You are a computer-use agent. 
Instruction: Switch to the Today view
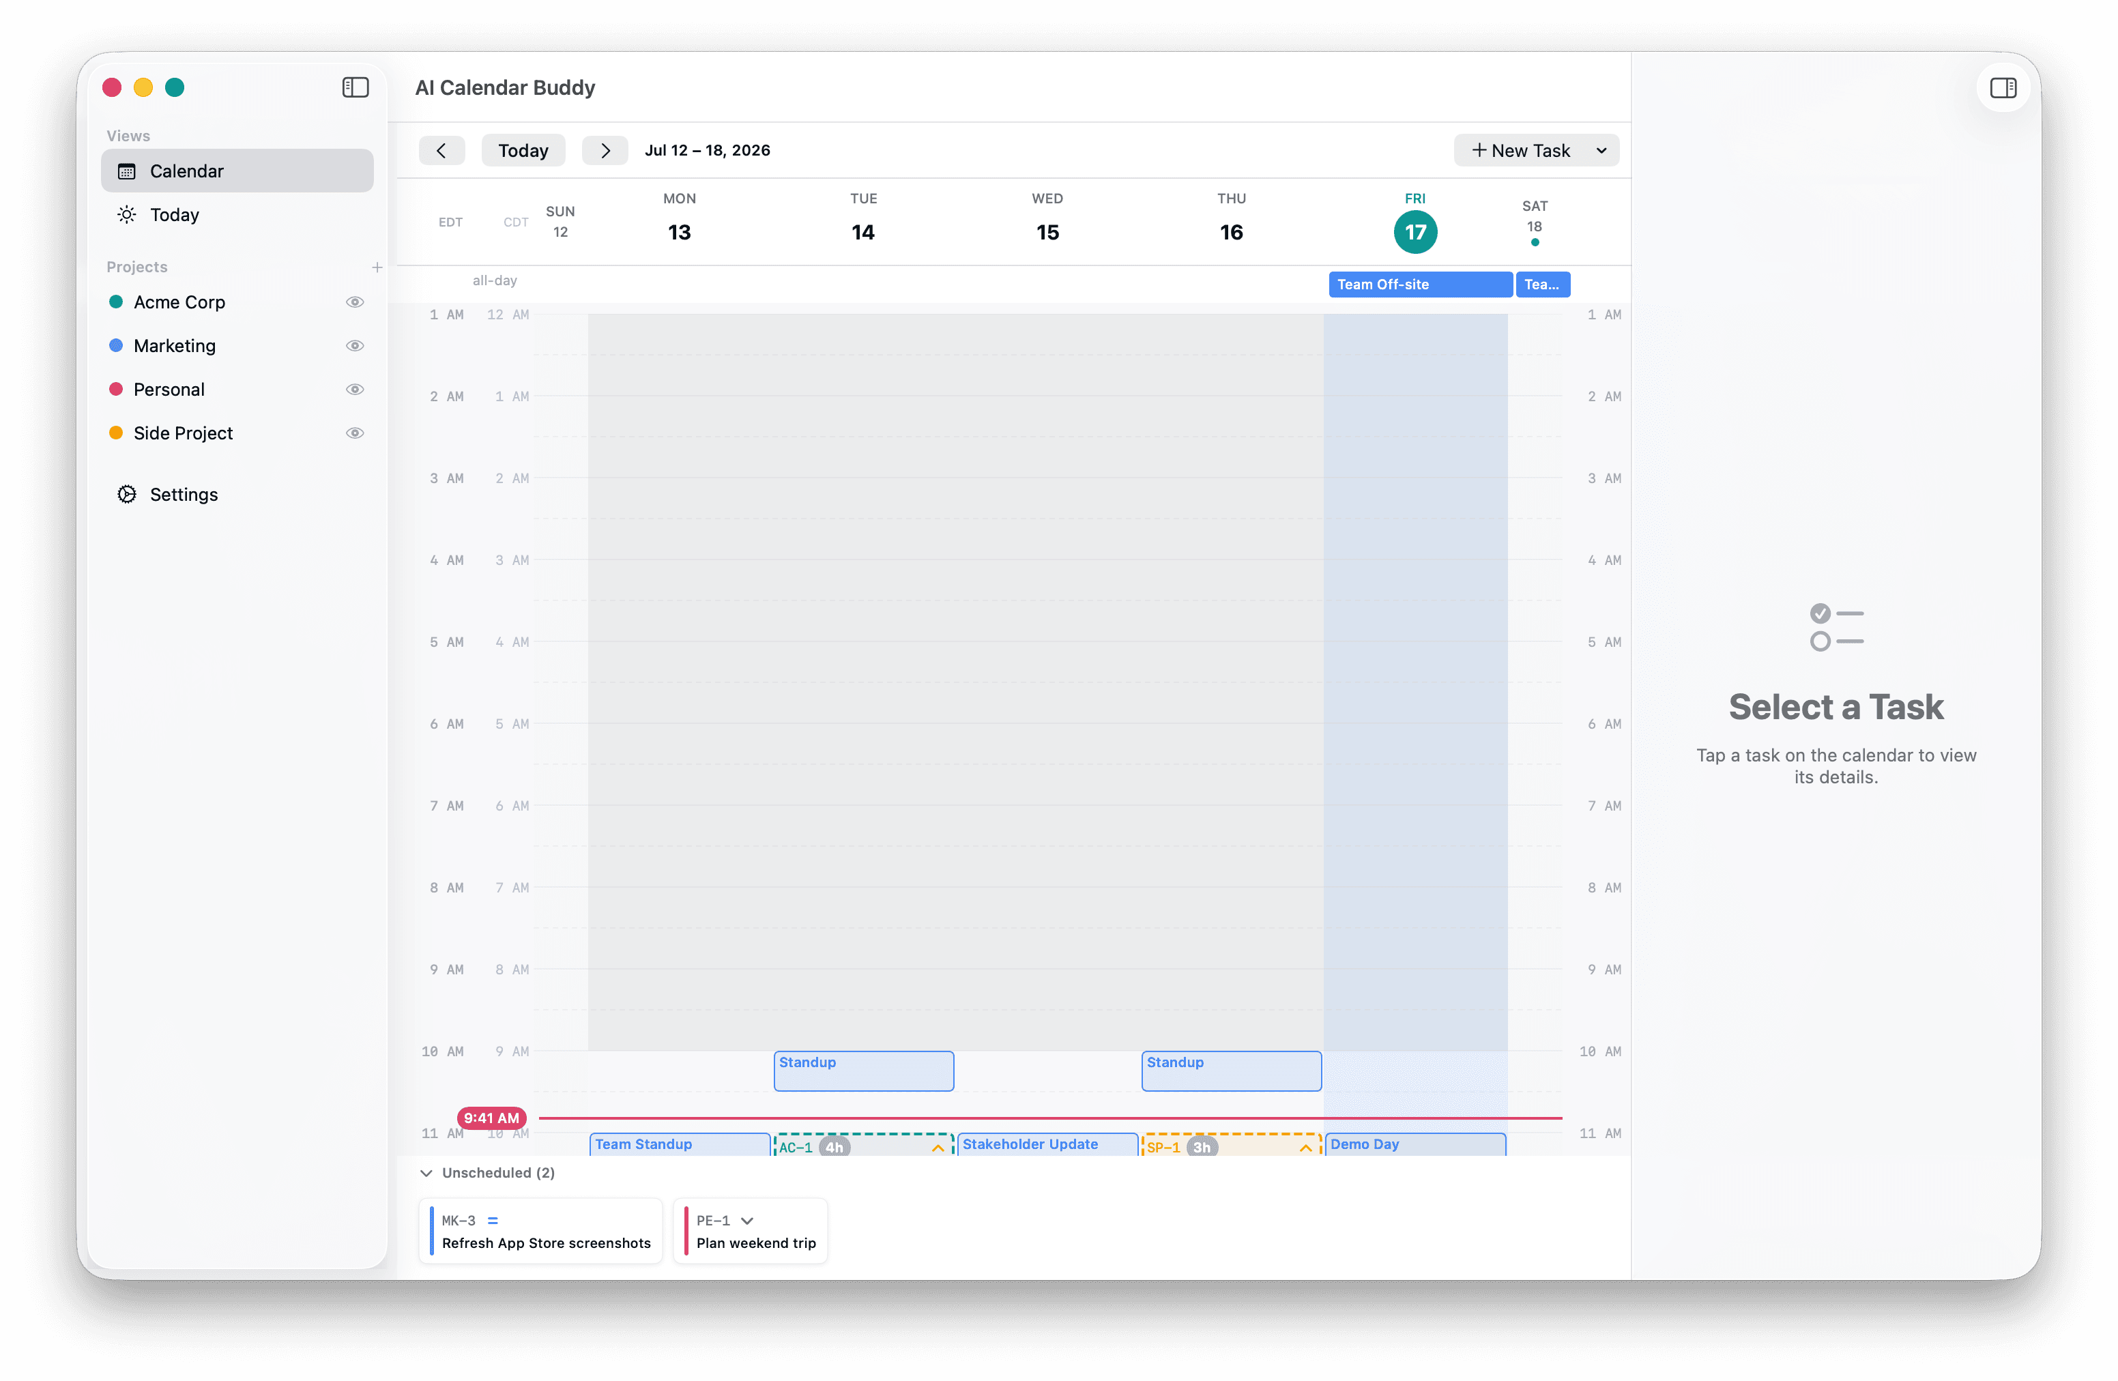click(237, 214)
